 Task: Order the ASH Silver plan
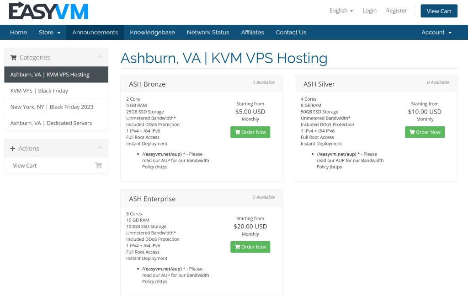[425, 132]
